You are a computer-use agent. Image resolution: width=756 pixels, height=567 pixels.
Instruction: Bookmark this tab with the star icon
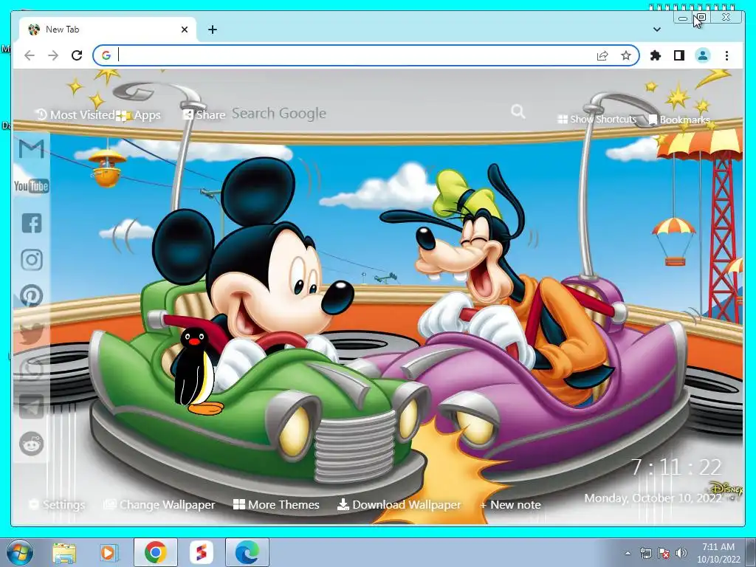click(626, 55)
